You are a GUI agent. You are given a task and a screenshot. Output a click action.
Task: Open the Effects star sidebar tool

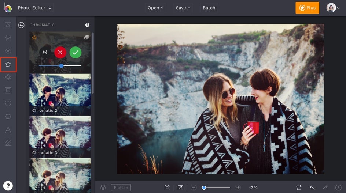click(x=8, y=64)
